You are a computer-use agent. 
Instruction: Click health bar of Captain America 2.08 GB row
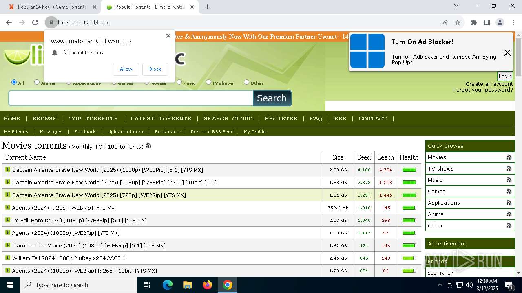tap(409, 170)
